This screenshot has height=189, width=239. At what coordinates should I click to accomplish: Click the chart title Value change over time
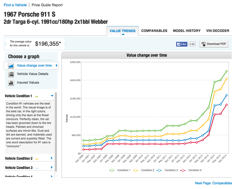coord(147,55)
